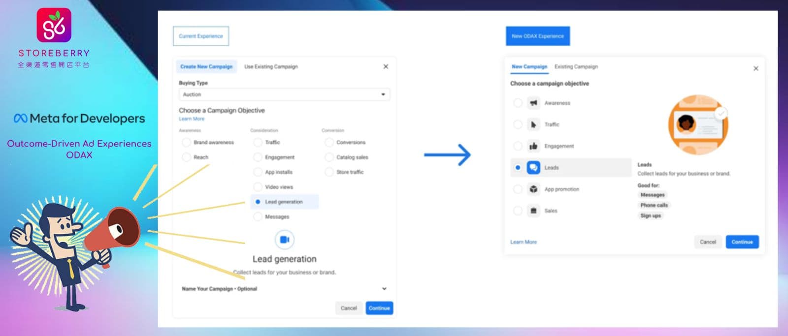Viewport: 788px width, 336px height.
Task: Select the Conversions radio button
Action: (x=329, y=142)
